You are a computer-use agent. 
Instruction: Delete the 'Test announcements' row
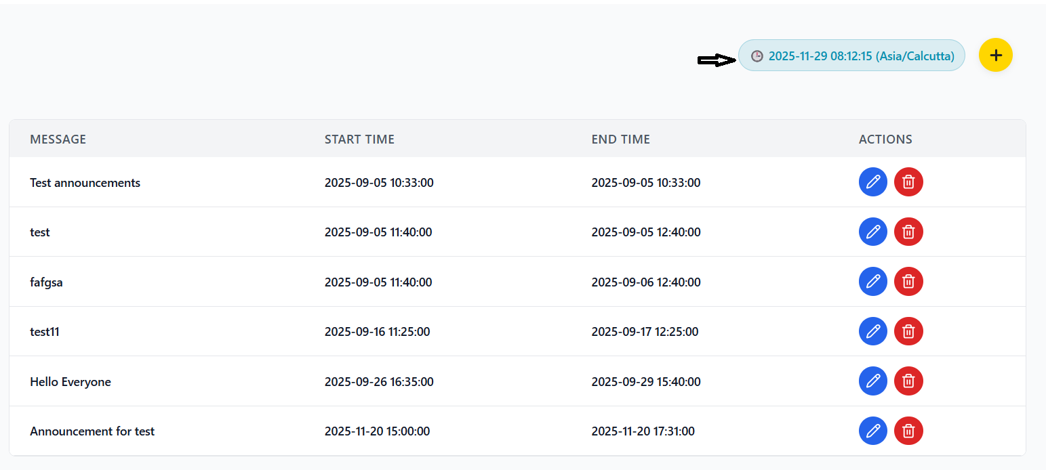point(908,182)
